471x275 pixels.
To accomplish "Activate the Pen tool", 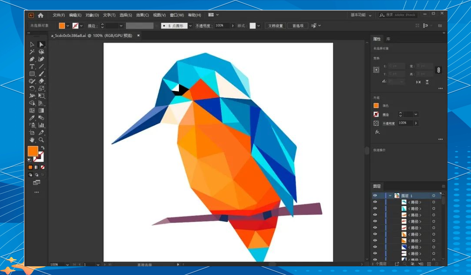I will pos(32,59).
